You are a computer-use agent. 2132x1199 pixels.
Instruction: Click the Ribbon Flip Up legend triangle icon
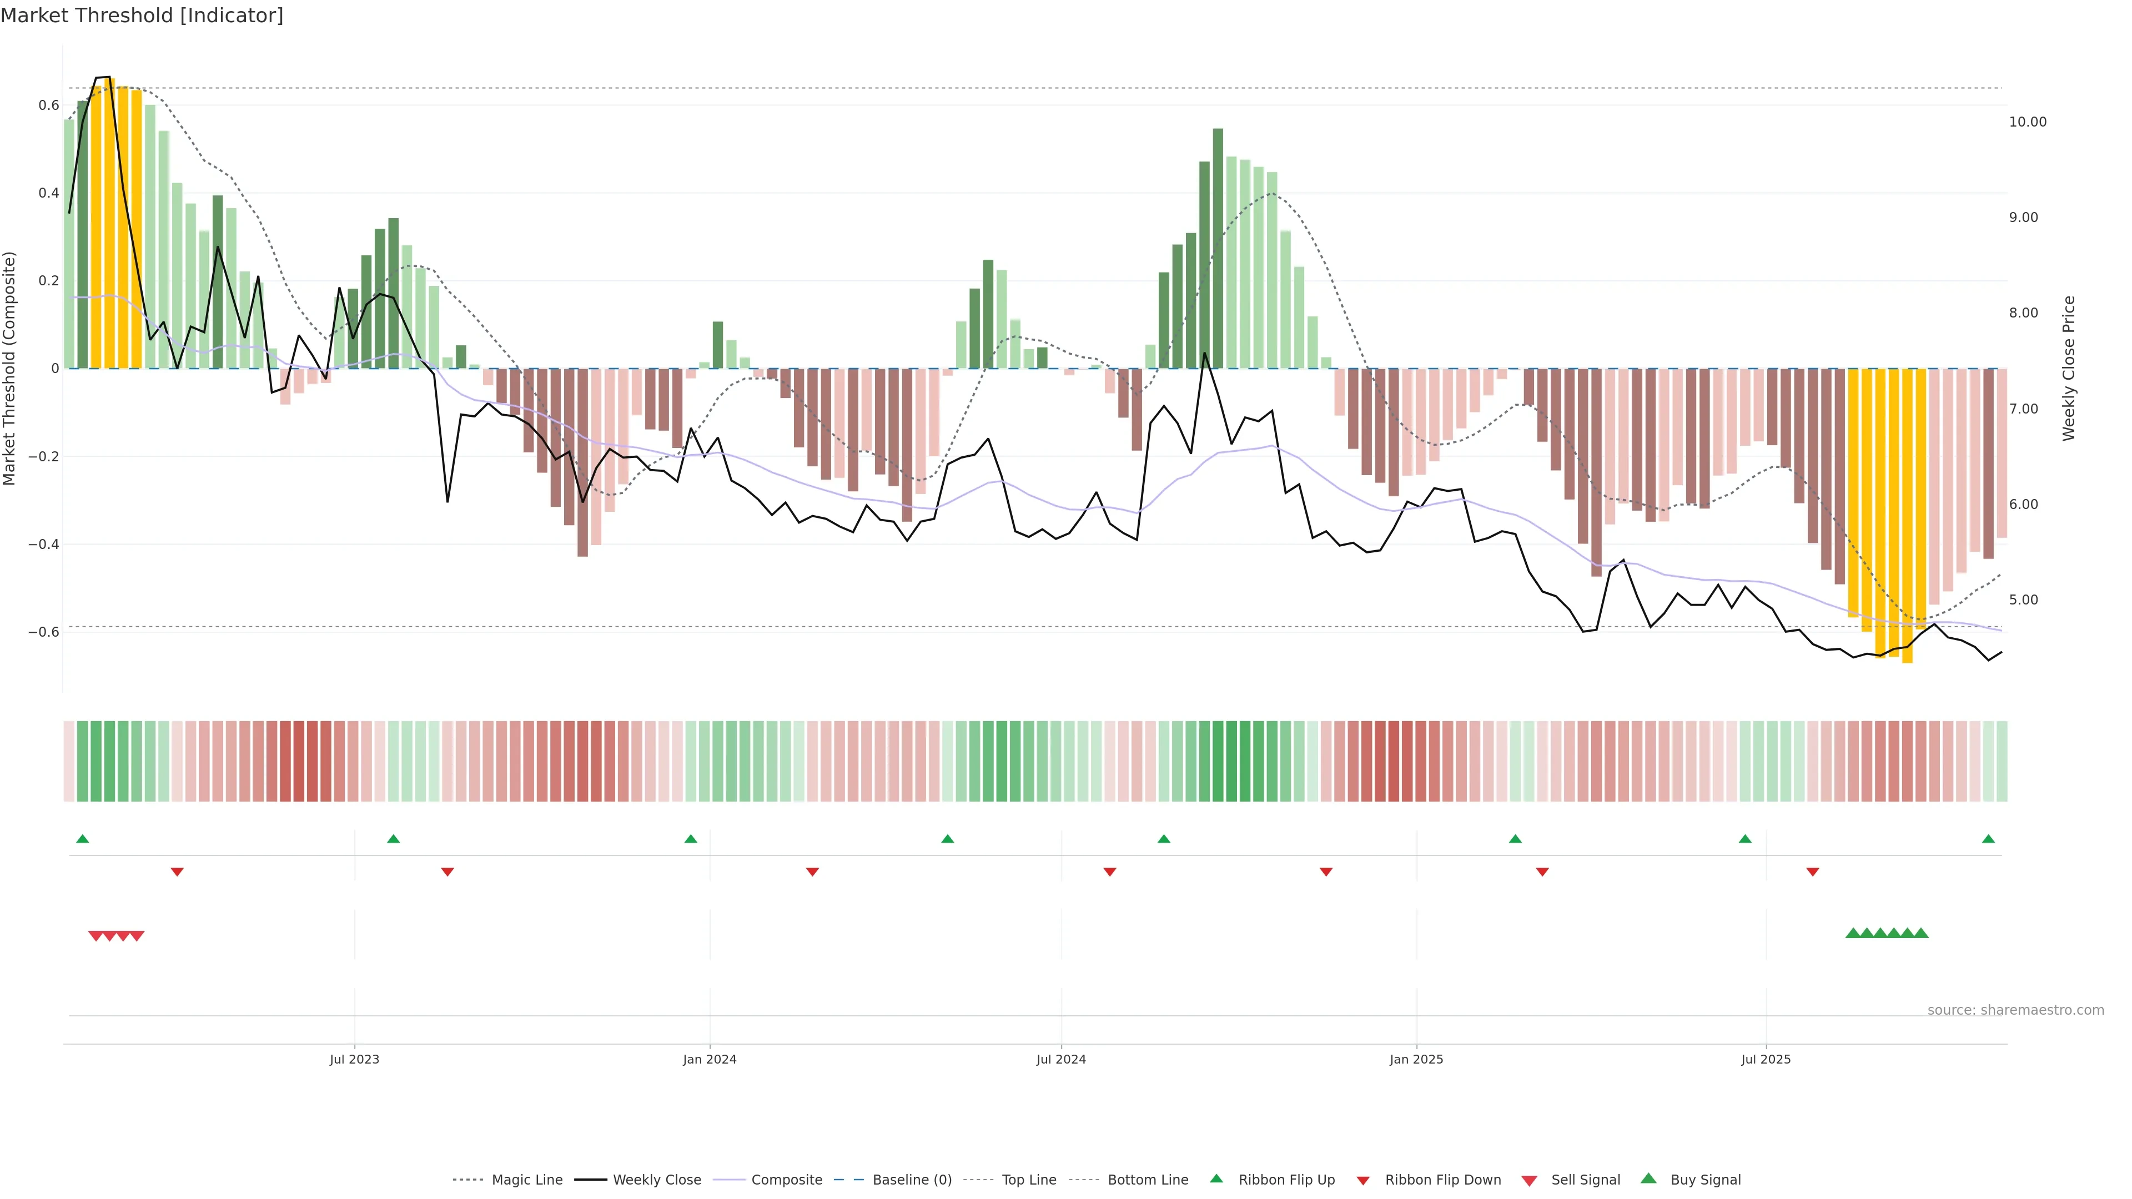coord(1216,1178)
